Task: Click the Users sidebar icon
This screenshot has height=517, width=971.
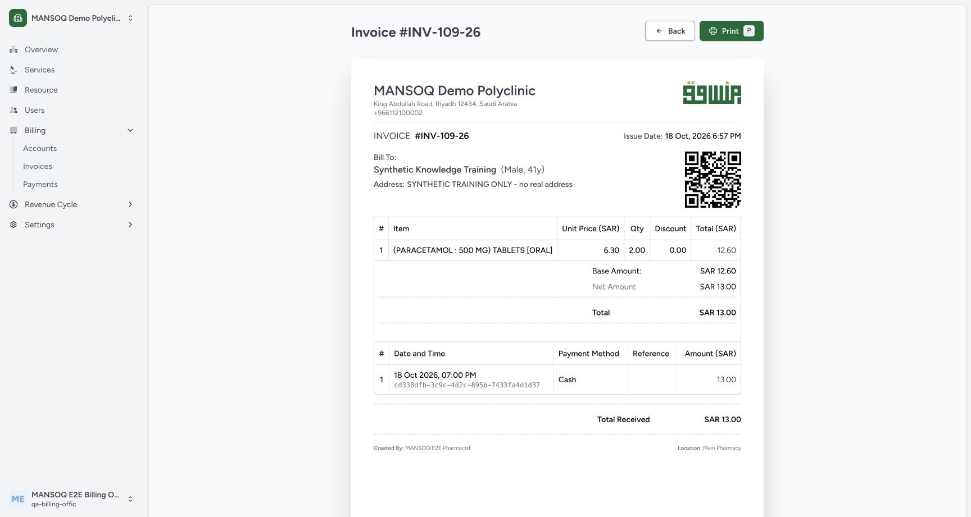Action: pyautogui.click(x=13, y=110)
